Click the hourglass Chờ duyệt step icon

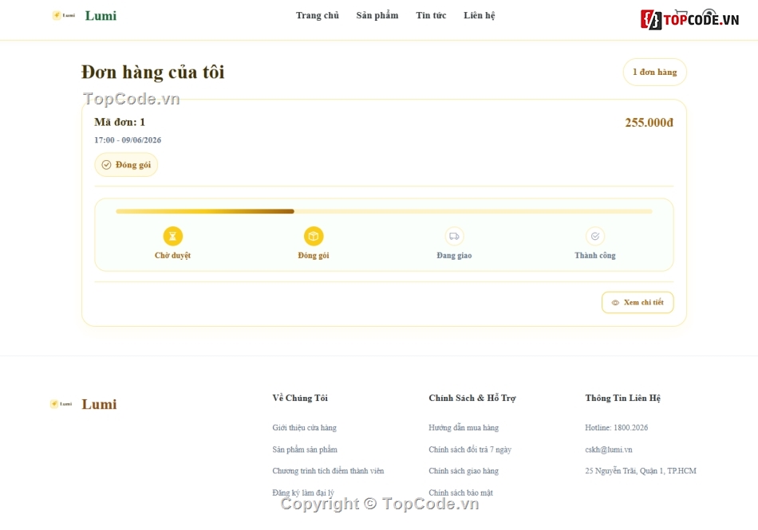coord(172,236)
